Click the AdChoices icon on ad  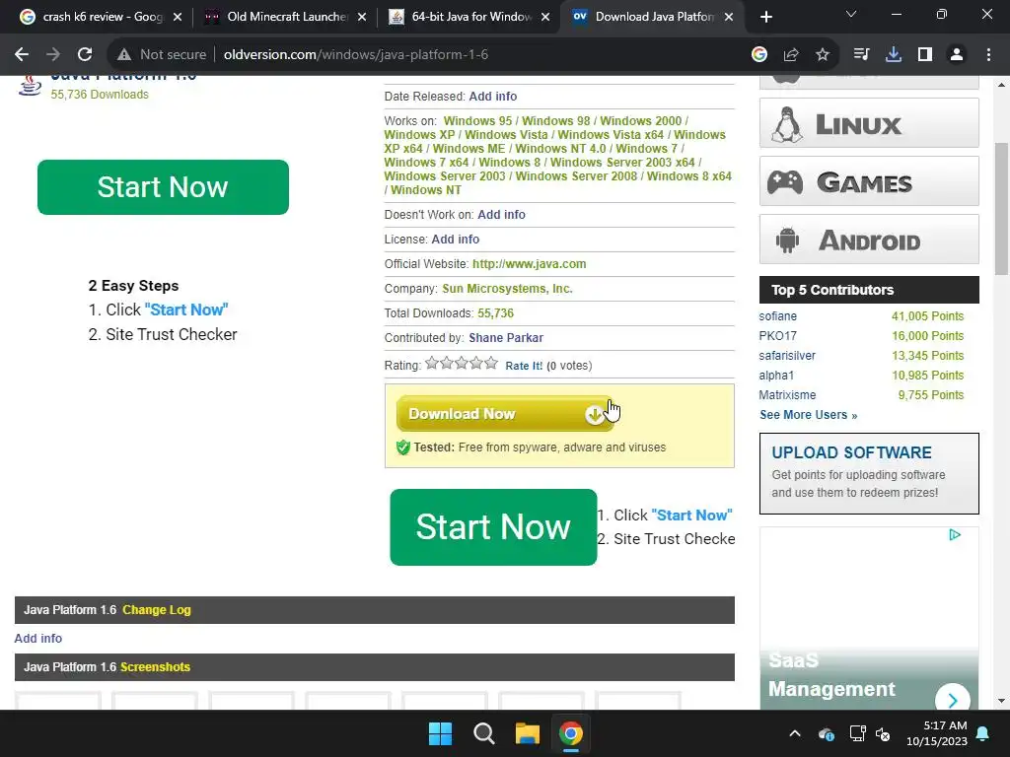955,535
